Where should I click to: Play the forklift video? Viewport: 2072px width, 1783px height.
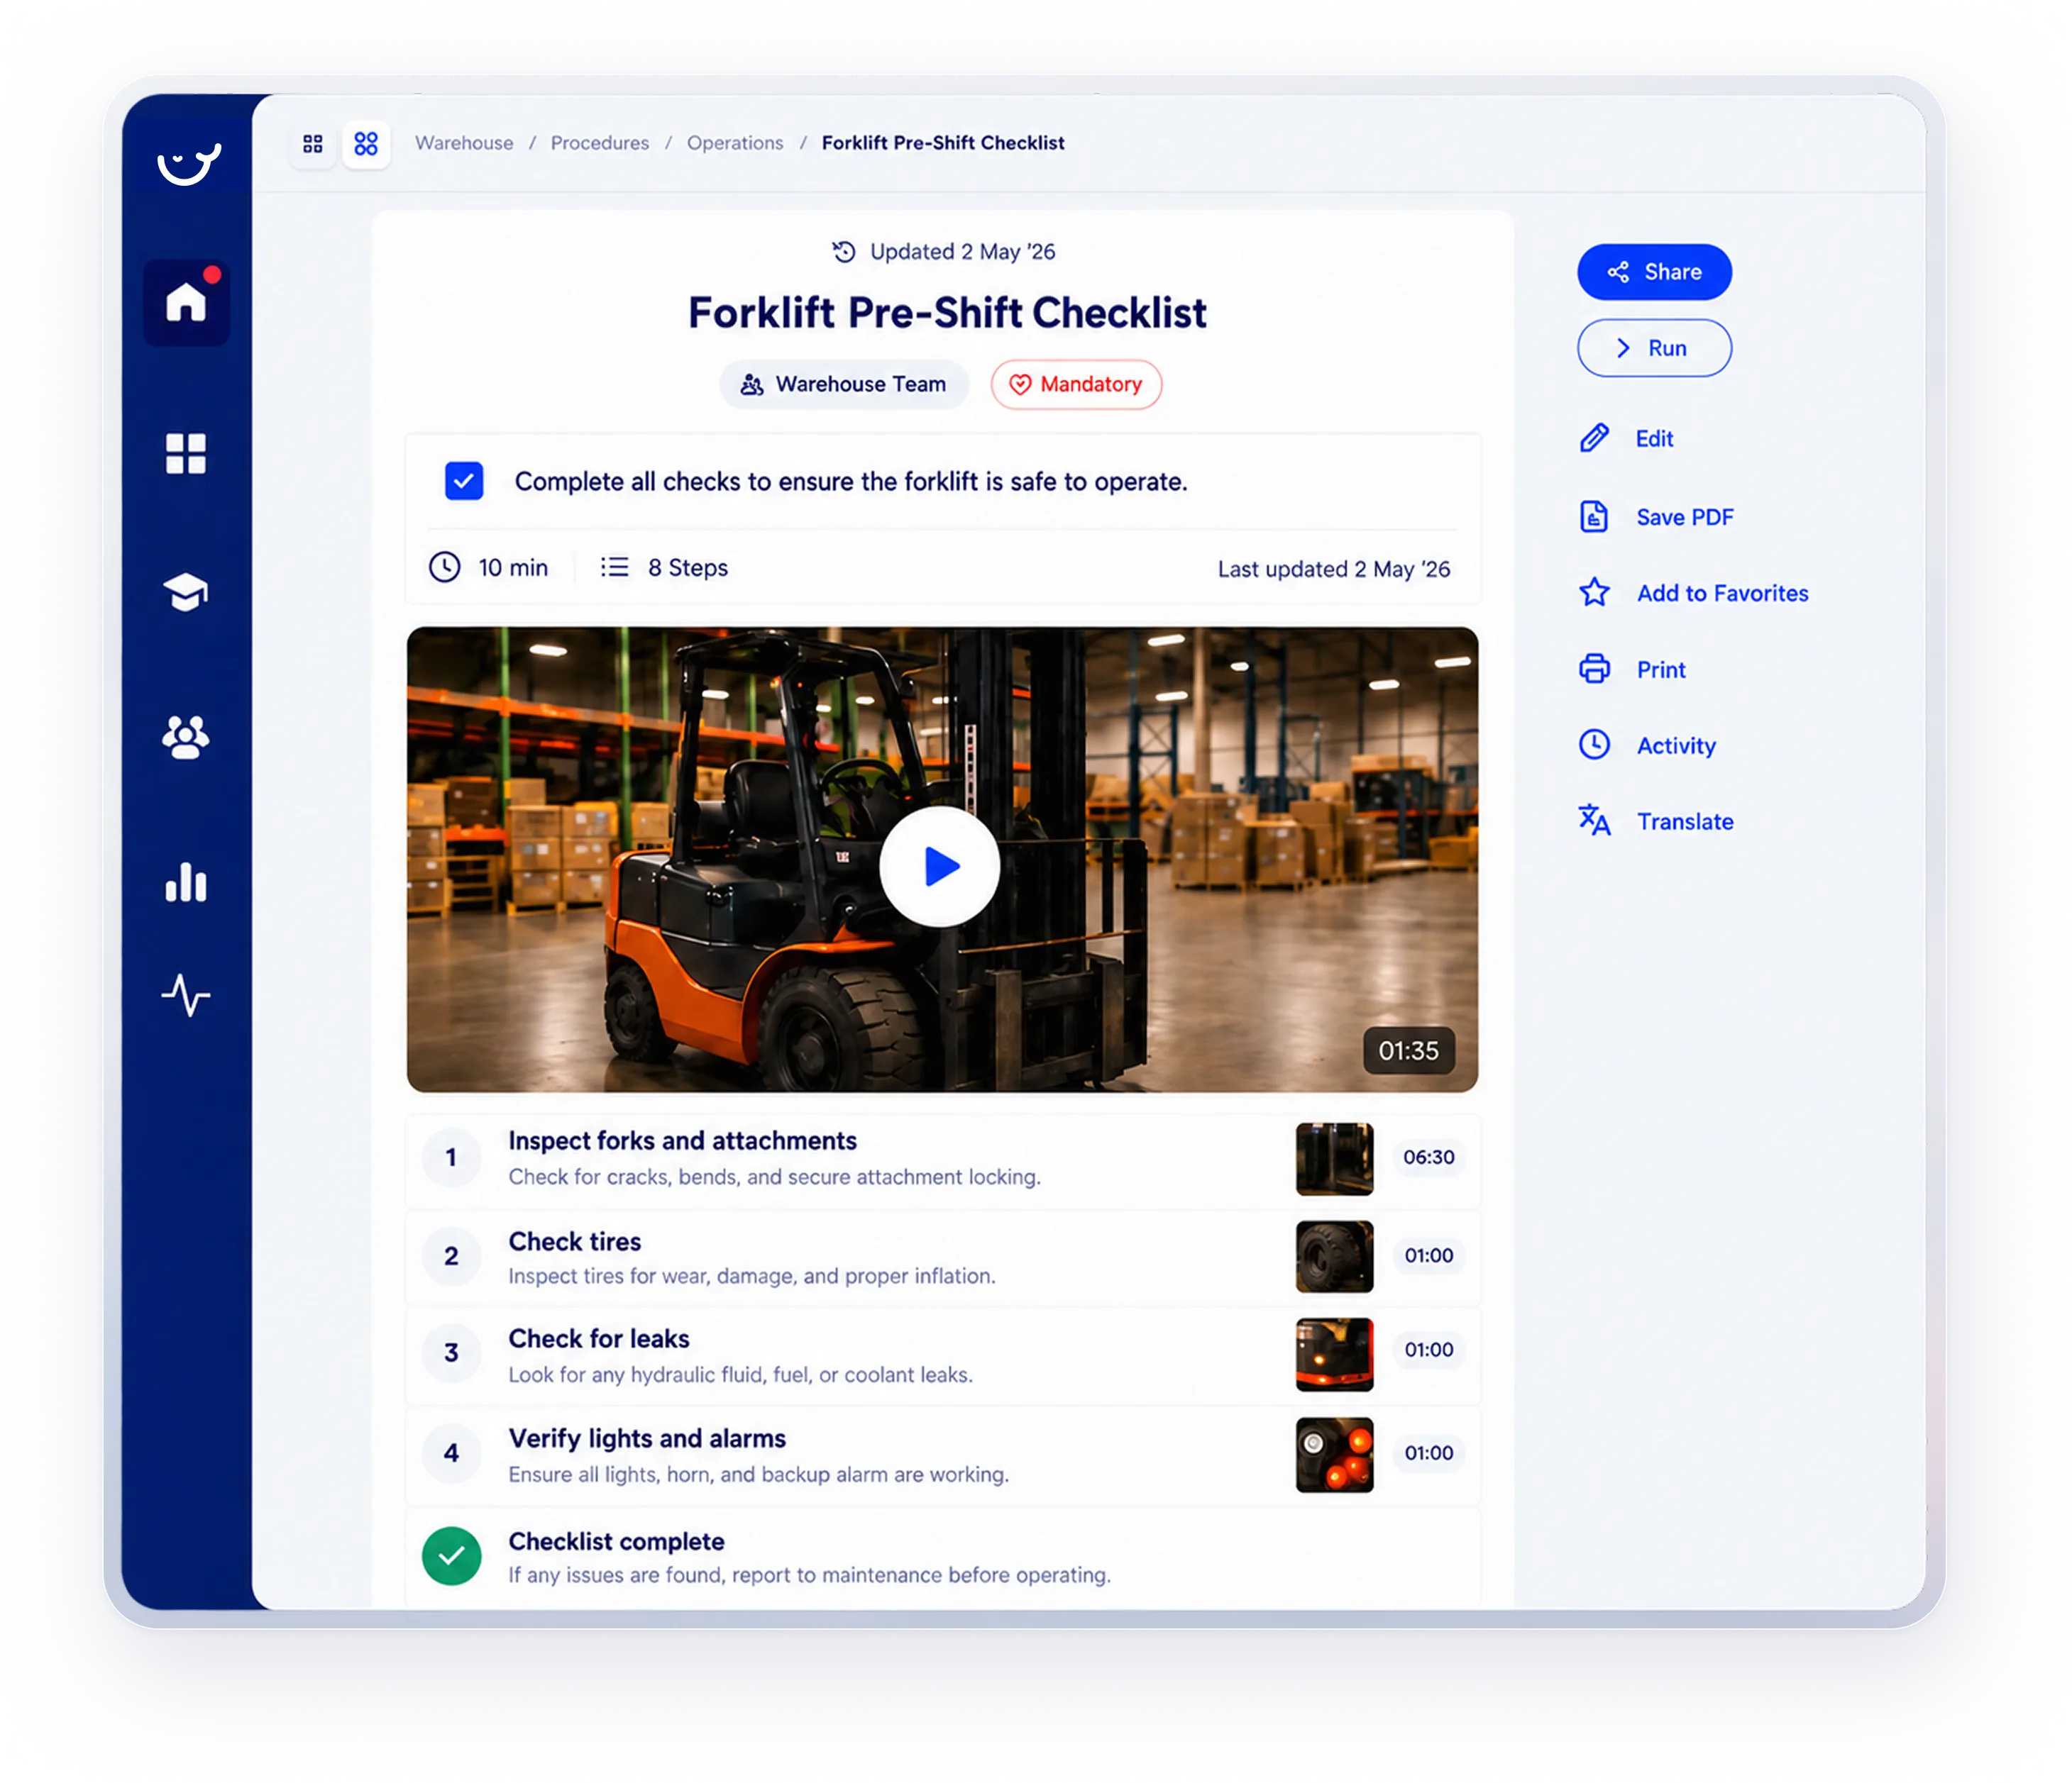[940, 867]
